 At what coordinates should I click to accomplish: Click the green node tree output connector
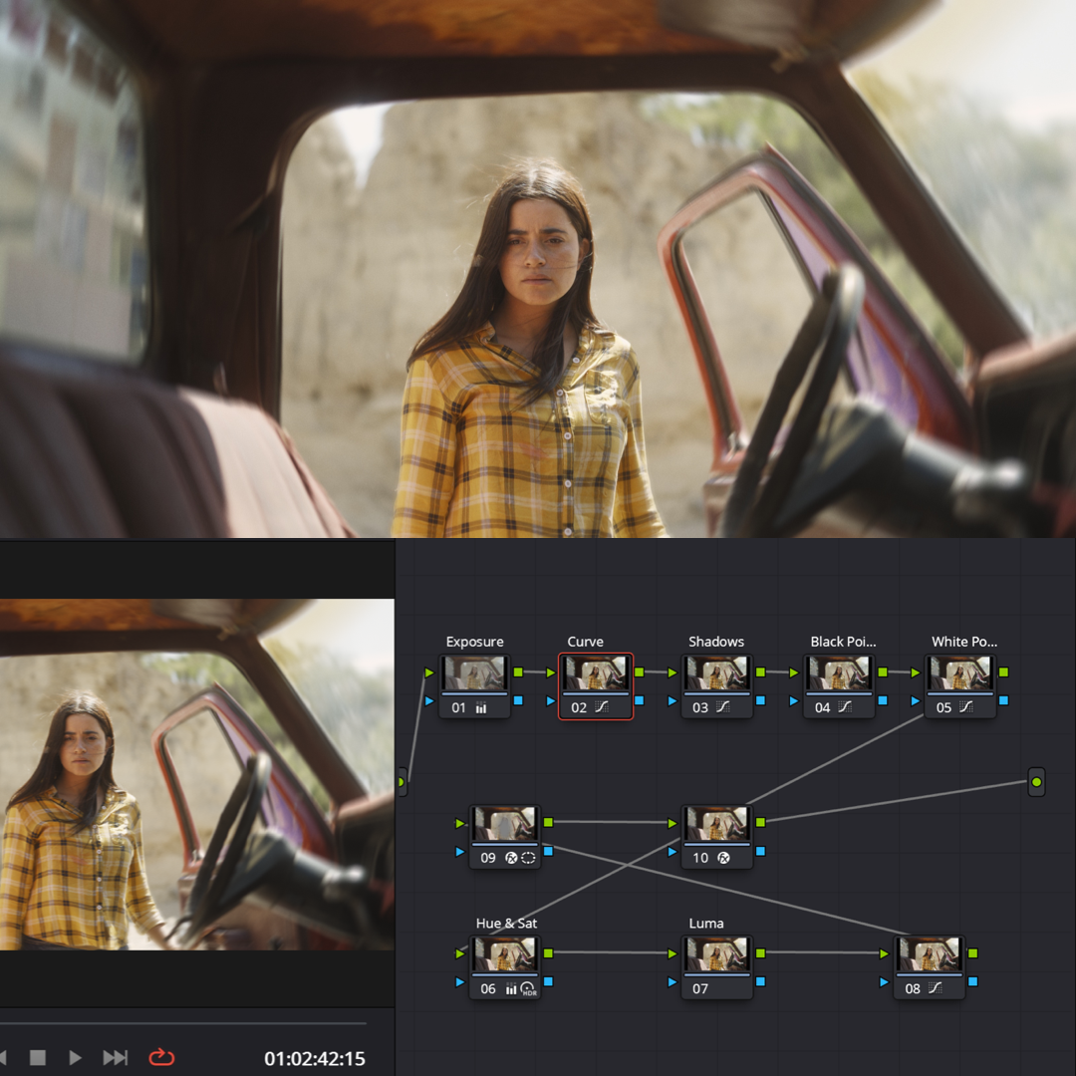pos(1036,782)
